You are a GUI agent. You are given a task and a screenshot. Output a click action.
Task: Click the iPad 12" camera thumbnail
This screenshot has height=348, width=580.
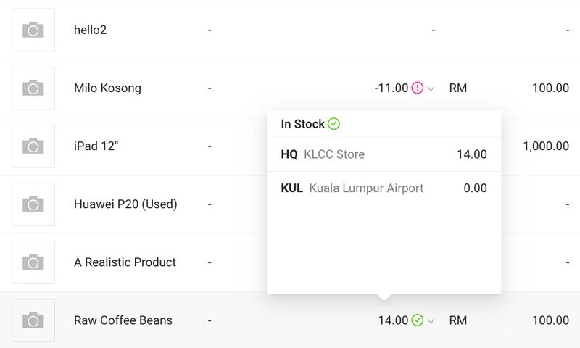coord(33,146)
